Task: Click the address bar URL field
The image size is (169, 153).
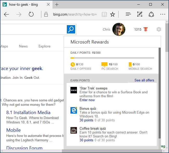Action: click(74, 15)
